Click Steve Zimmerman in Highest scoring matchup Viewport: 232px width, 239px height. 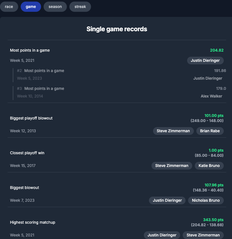[x=203, y=235]
